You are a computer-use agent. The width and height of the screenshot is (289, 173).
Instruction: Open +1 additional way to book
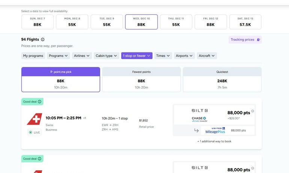click(x=214, y=142)
